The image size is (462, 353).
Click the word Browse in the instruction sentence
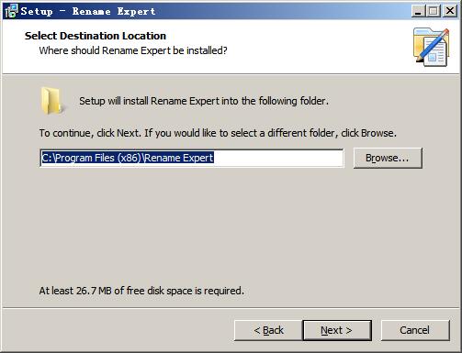point(377,133)
